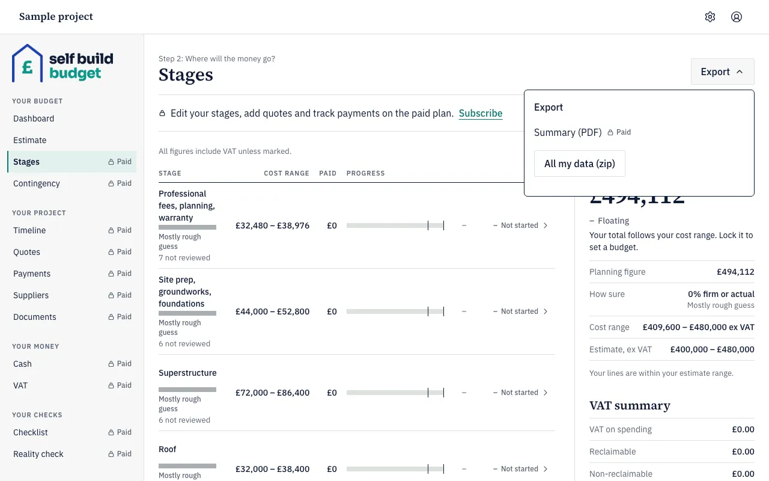Click the lock icon before the Edit your stages notice

(162, 113)
